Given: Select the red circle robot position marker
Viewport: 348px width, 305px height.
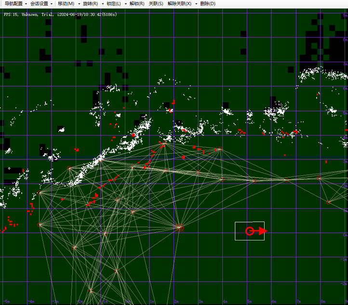Looking at the screenshot, I should click(250, 231).
